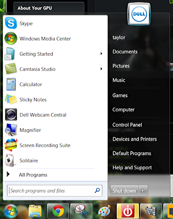Expand All Programs list

tap(33, 175)
